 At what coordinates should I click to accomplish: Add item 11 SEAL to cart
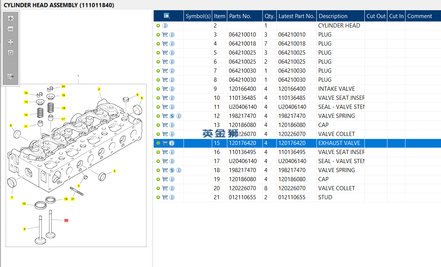click(165, 107)
